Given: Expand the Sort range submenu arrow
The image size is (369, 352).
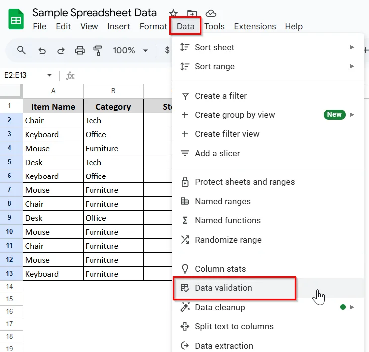Looking at the screenshot, I should 352,66.
